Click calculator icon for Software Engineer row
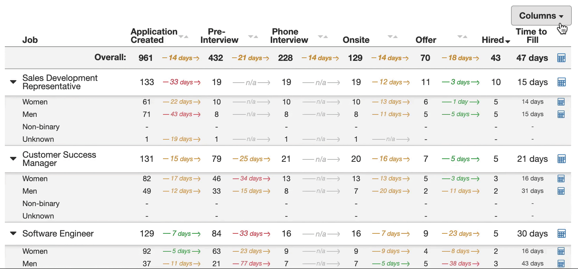578x269 pixels. pos(561,234)
